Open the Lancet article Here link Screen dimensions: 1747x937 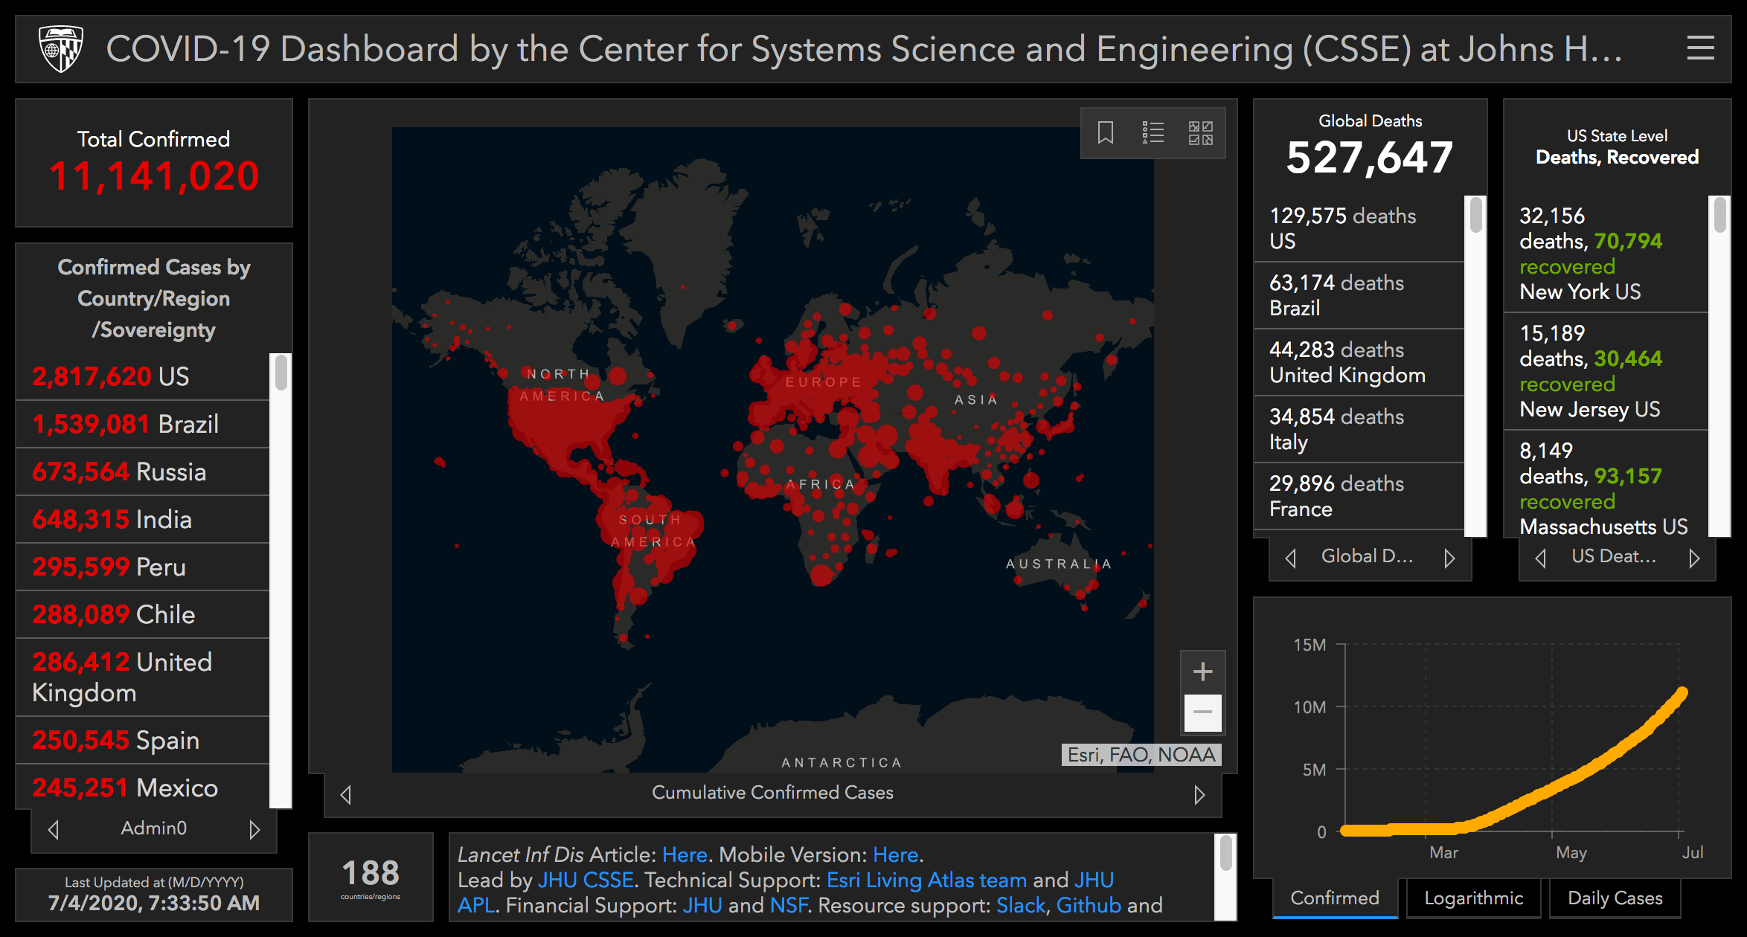click(x=685, y=855)
